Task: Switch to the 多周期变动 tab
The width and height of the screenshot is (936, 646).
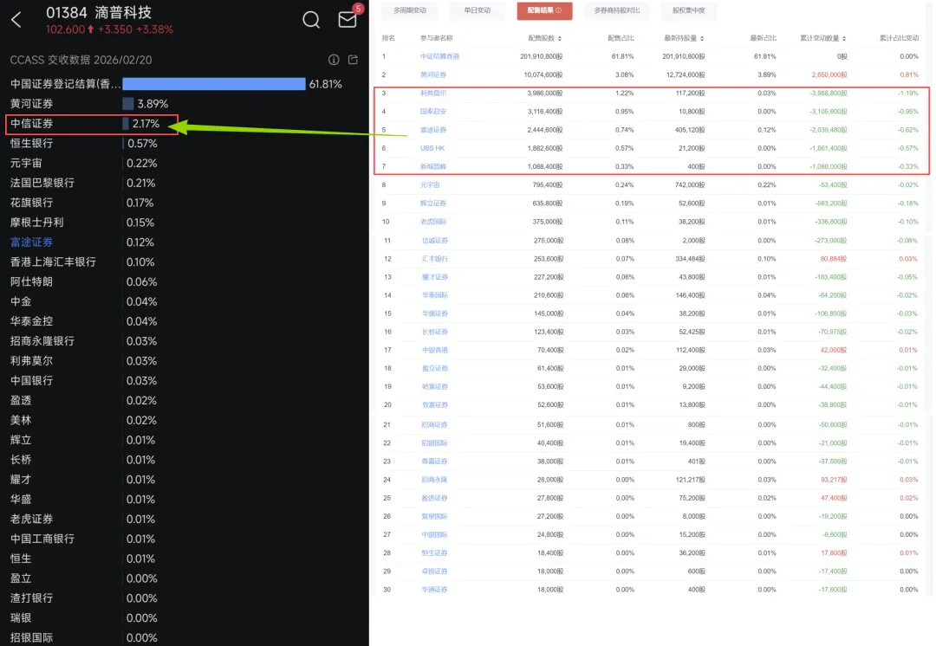Action: pyautogui.click(x=409, y=10)
